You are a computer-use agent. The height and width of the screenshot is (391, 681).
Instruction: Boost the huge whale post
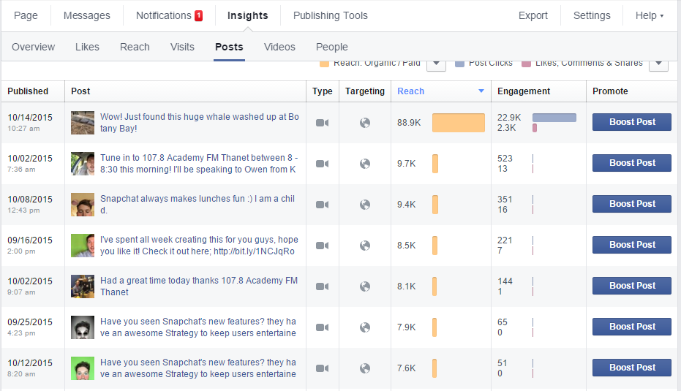[631, 122]
